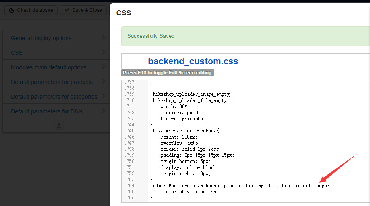
Task: Open Default parameters for DIVs
Action: 46,111
